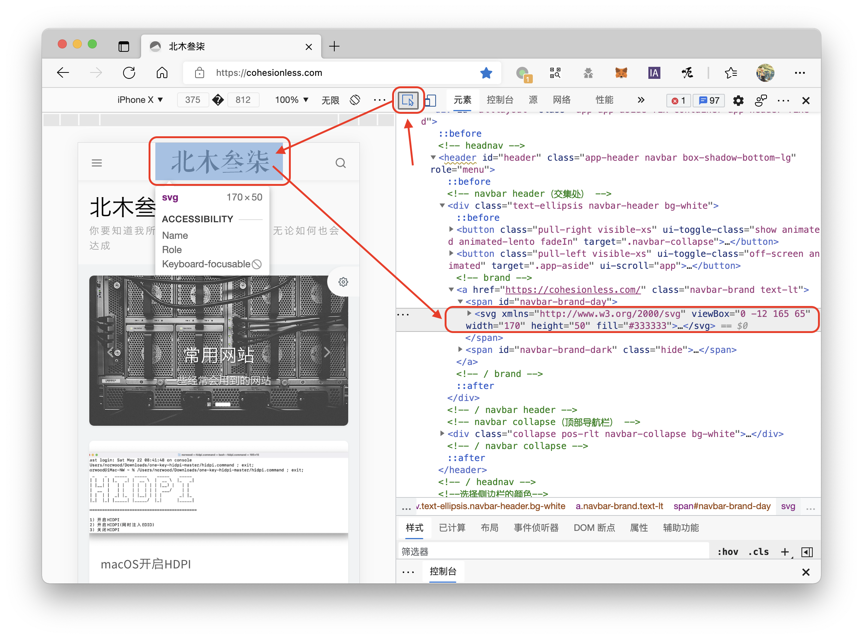
Task: Open DevTools settings gear icon
Action: (738, 101)
